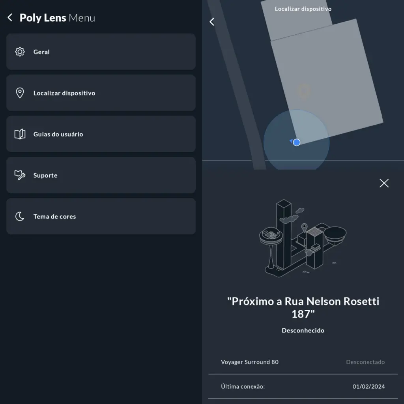Screen dimensions: 404x404
Task: Click the back arrow on the map view
Action: 212,22
